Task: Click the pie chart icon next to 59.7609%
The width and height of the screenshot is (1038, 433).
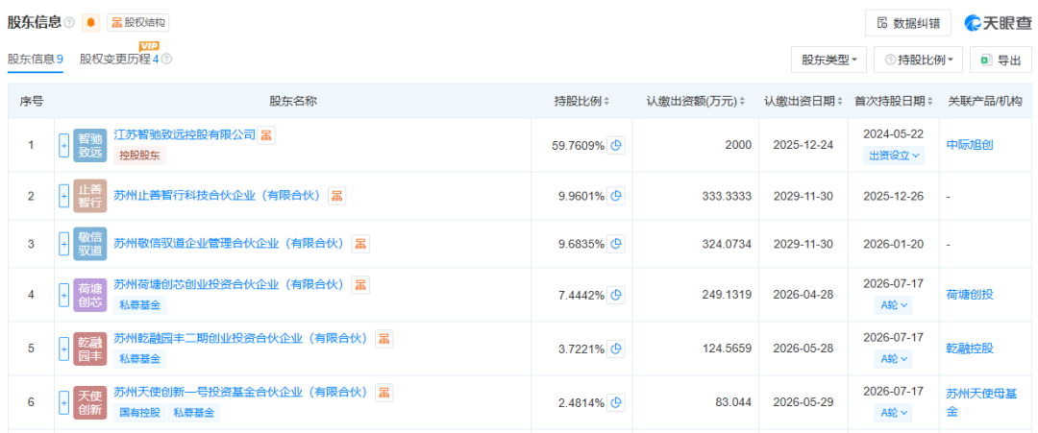Action: click(x=616, y=145)
